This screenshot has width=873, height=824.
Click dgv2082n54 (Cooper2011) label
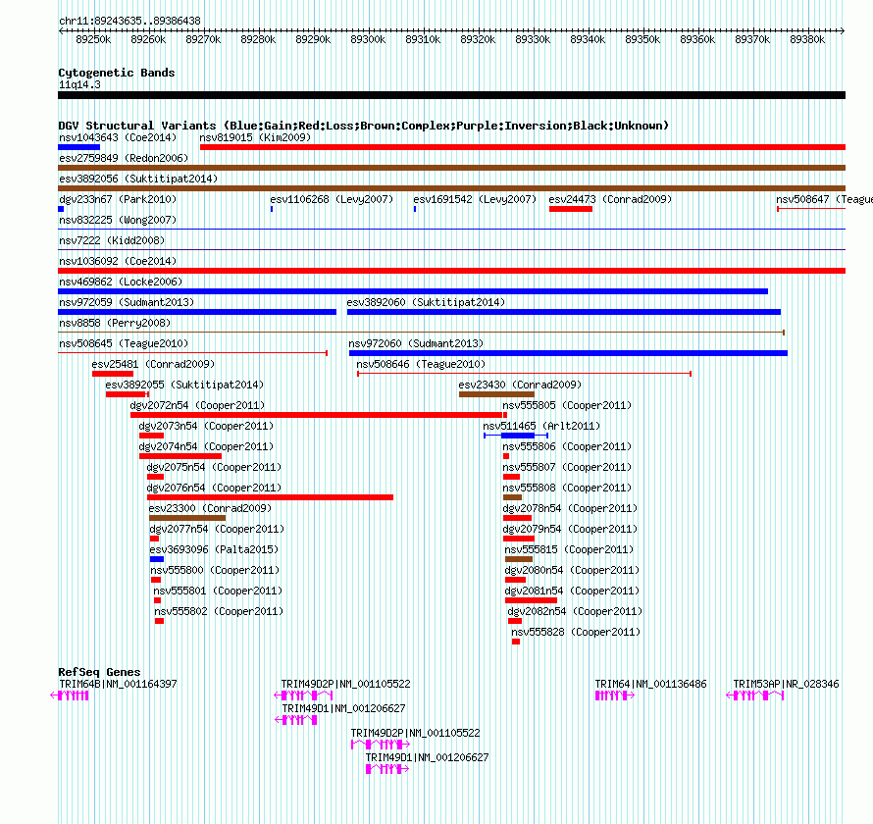click(x=575, y=611)
